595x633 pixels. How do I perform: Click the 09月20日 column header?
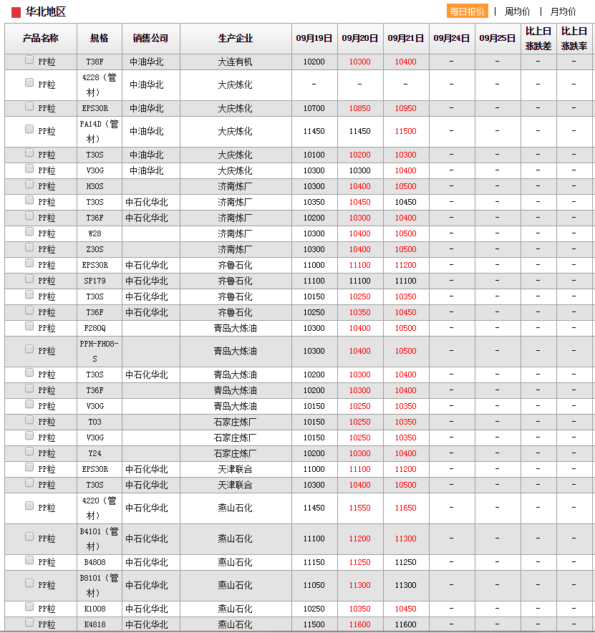tap(359, 39)
